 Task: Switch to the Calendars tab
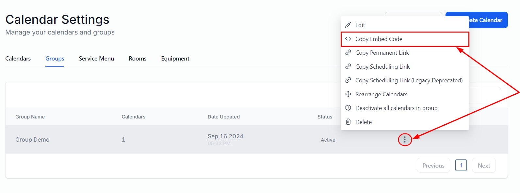click(x=18, y=59)
